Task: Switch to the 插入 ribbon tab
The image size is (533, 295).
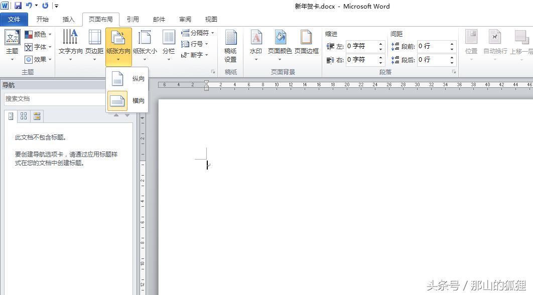Action: point(68,19)
